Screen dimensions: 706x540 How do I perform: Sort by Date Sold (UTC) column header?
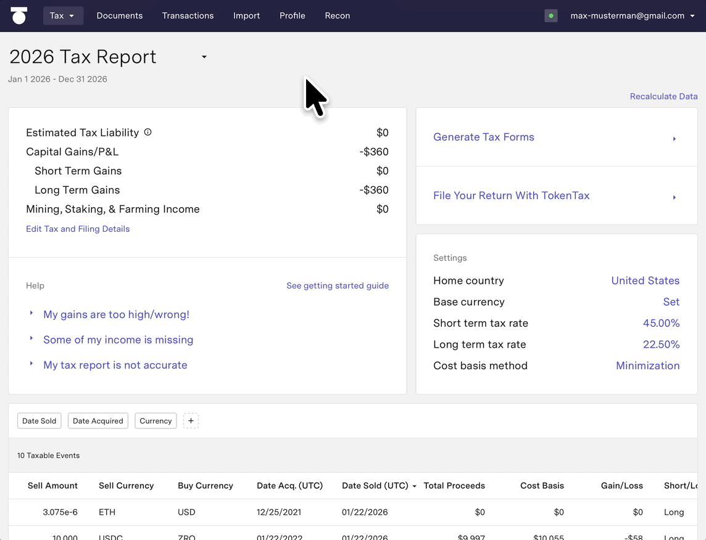click(x=379, y=486)
